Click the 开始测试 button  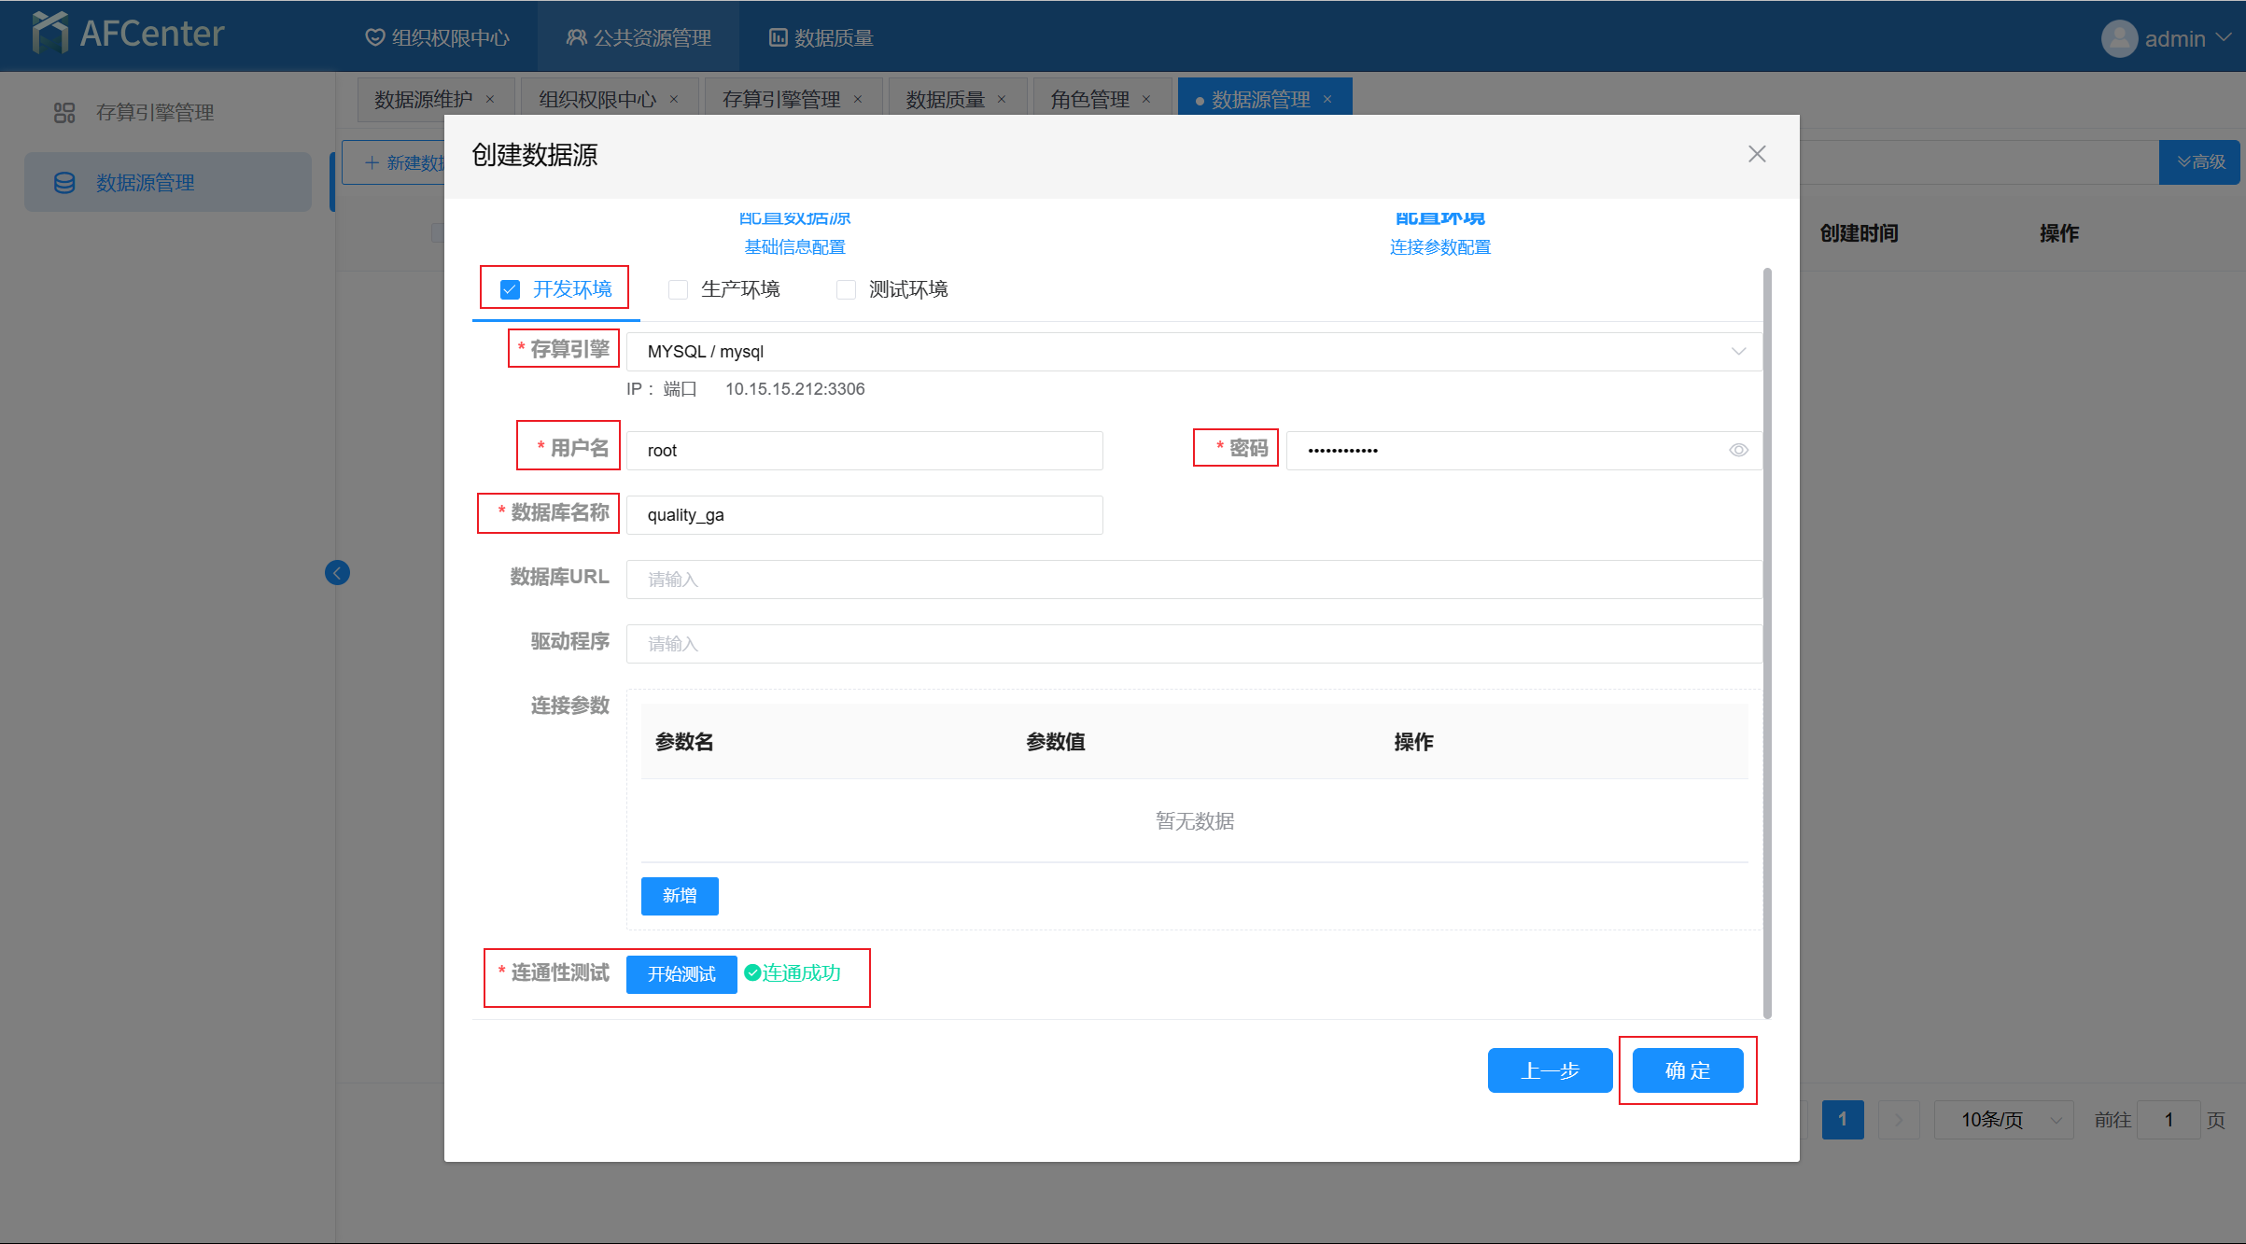coord(681,974)
